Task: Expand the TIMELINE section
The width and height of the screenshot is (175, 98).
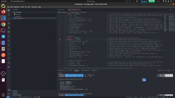Action: [x=15, y=93]
